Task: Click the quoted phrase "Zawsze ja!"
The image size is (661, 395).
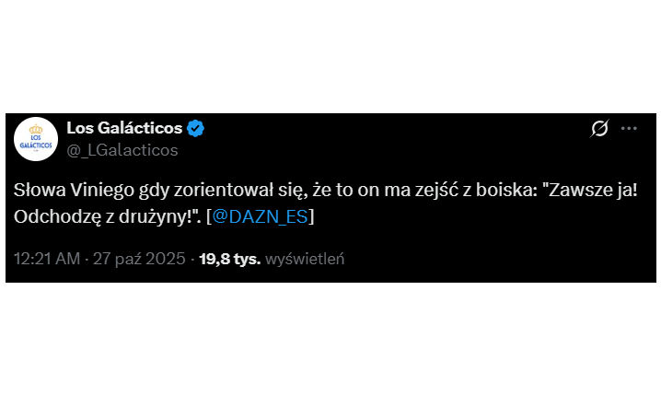Action: tap(586, 192)
